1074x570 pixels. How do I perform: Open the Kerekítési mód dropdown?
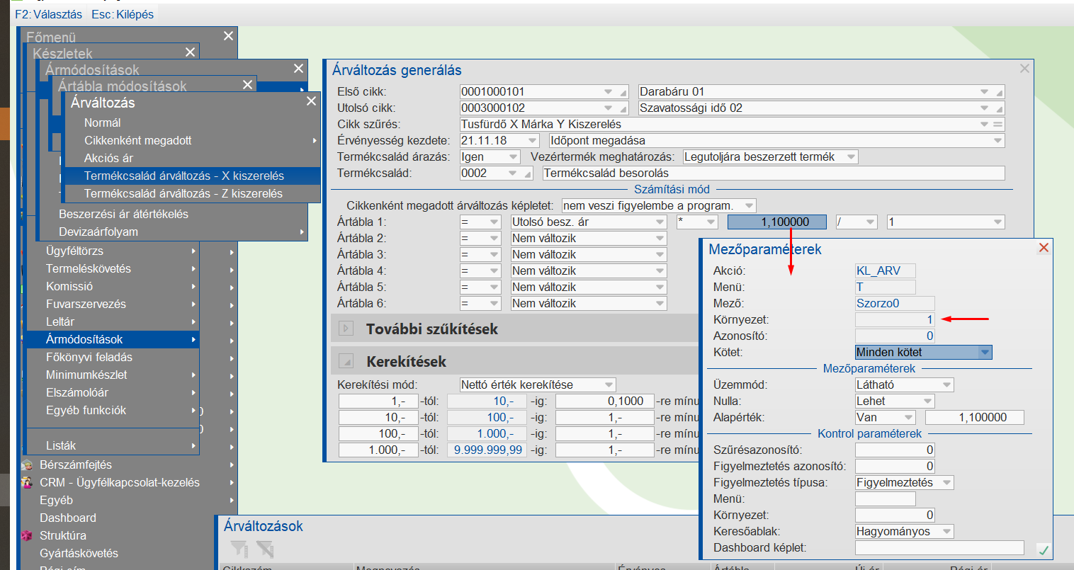(x=609, y=385)
